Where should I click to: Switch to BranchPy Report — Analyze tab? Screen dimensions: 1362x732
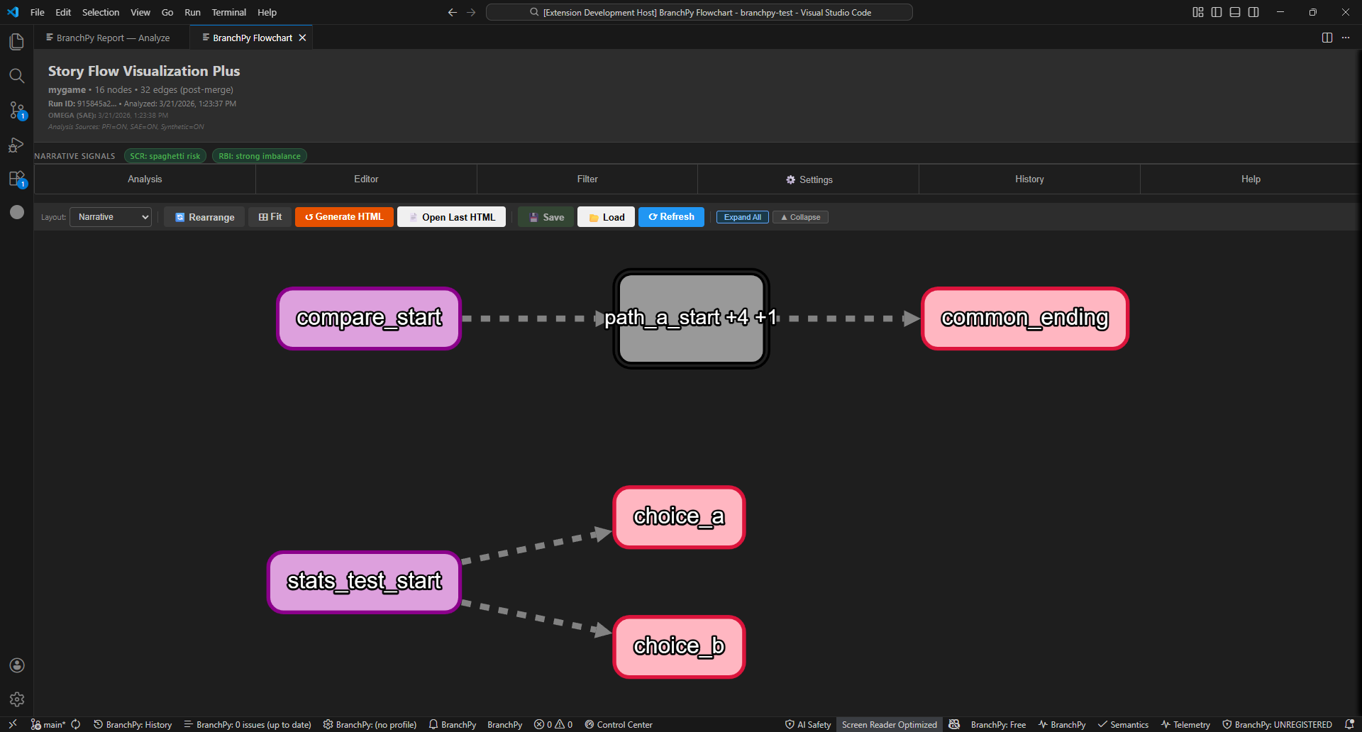[113, 38]
